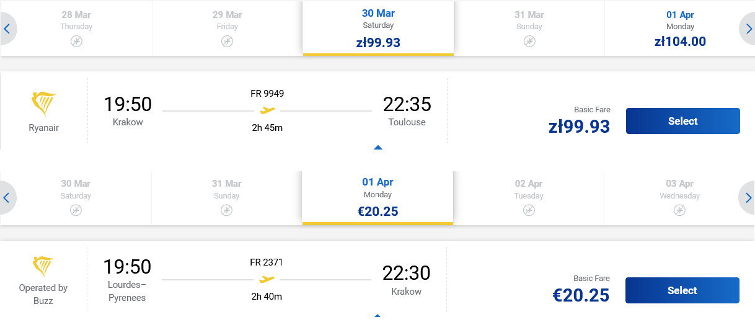Screen dimensions: 755x322
Task: Show earlier return dates with left arrow
Action: click(7, 198)
